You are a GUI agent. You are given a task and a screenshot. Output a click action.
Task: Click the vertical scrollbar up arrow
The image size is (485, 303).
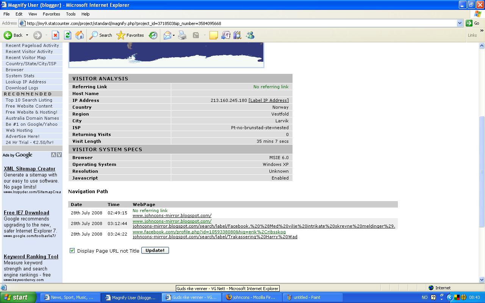[x=482, y=46]
